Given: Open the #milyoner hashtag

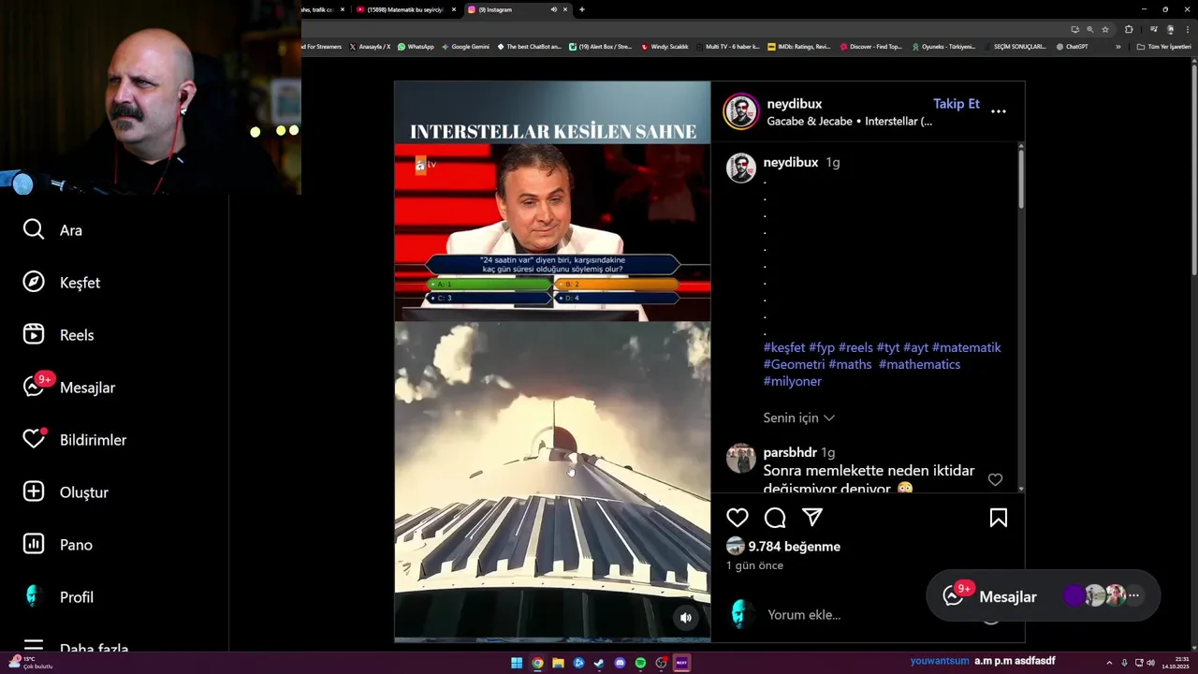Looking at the screenshot, I should (x=793, y=381).
